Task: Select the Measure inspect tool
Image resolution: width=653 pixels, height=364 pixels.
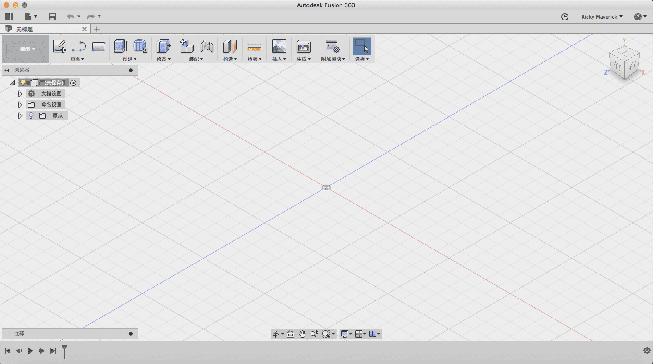Action: point(254,46)
